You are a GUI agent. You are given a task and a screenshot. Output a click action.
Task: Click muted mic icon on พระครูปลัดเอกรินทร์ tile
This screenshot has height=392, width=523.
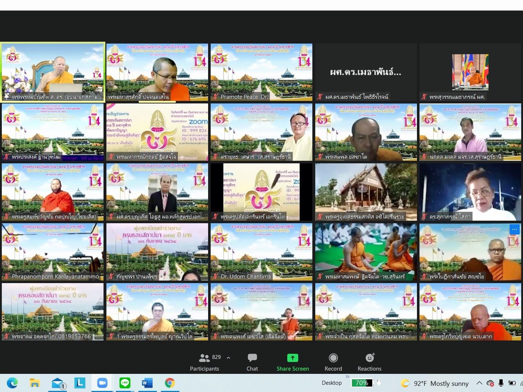click(215, 217)
